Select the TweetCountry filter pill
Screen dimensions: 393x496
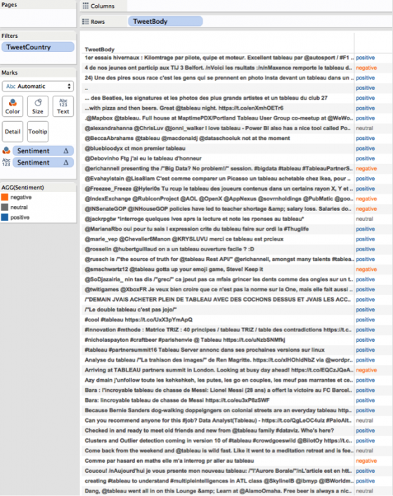[38, 47]
